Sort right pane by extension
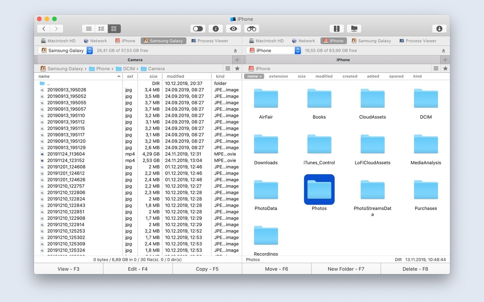The height and width of the screenshot is (302, 484). [279, 76]
